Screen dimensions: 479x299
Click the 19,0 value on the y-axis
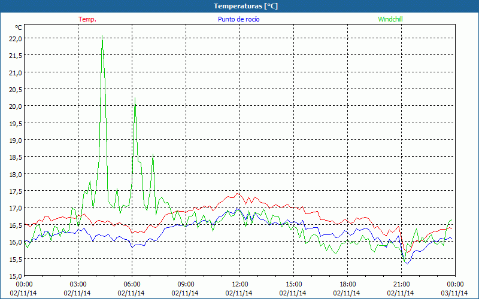16,141
